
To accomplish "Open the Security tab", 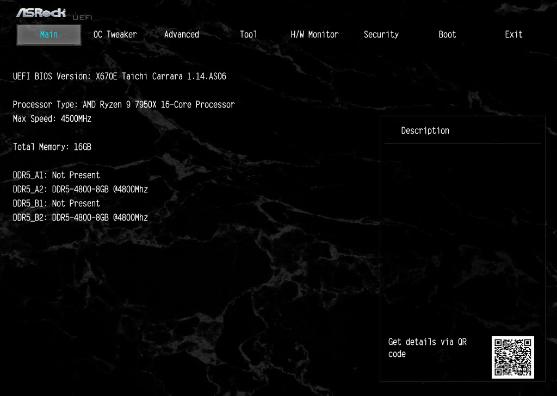I will (x=381, y=34).
